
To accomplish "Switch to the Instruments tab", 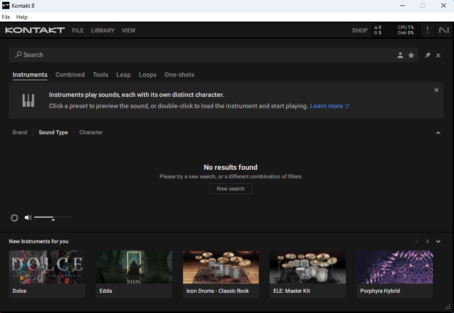I will [30, 75].
